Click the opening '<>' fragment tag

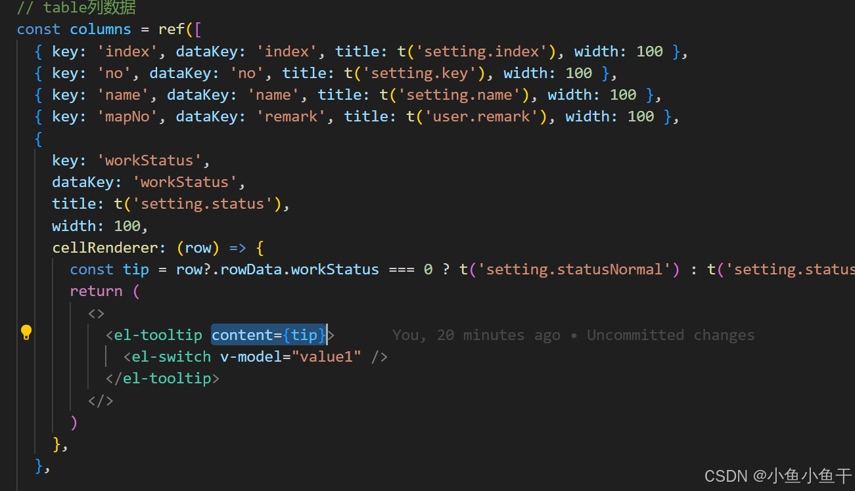coord(96,313)
